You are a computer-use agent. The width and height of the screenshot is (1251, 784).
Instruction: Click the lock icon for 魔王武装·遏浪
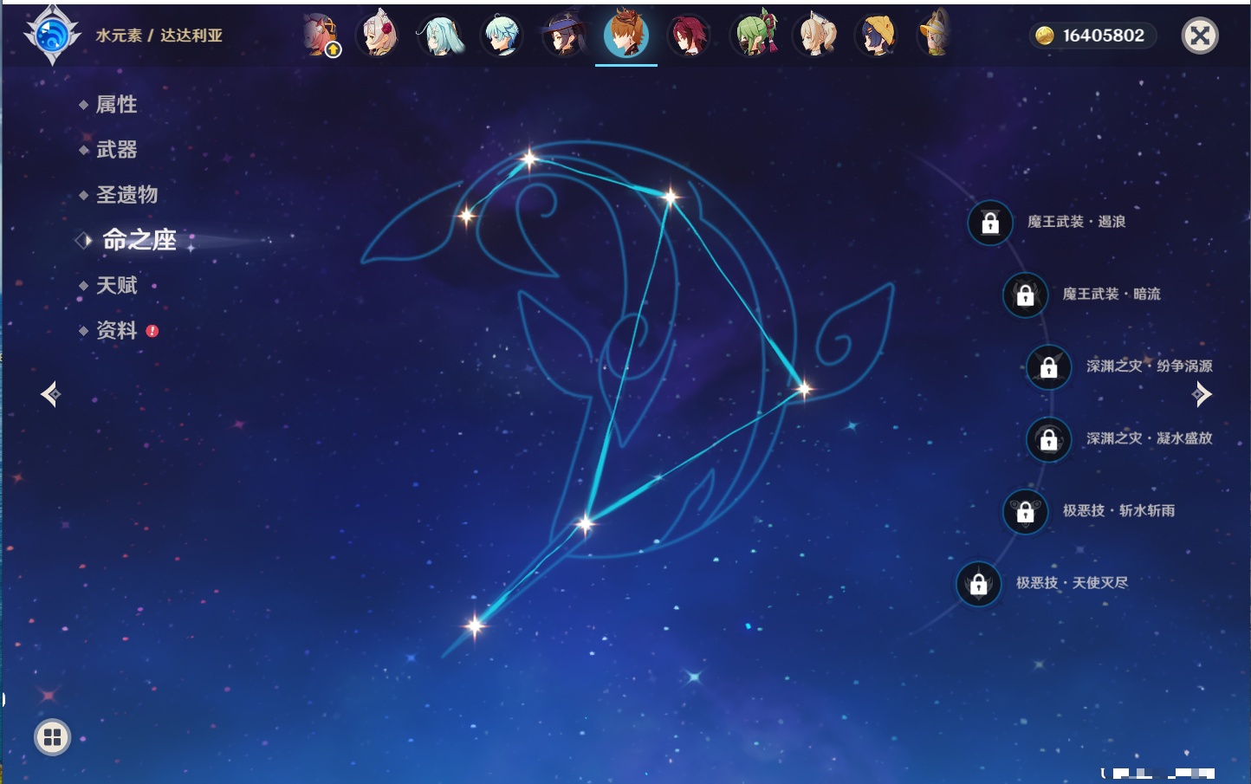click(990, 224)
